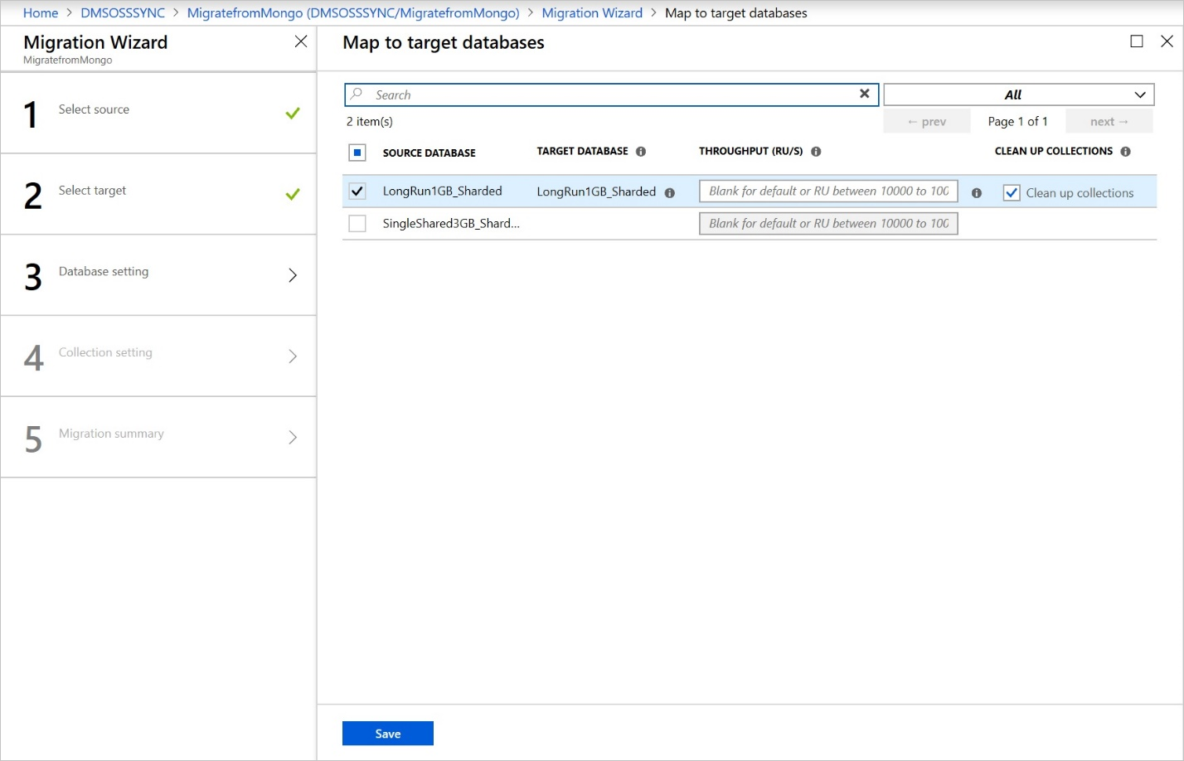
Task: Click the info icon beside Throughput (RU/S) header
Action: (816, 152)
